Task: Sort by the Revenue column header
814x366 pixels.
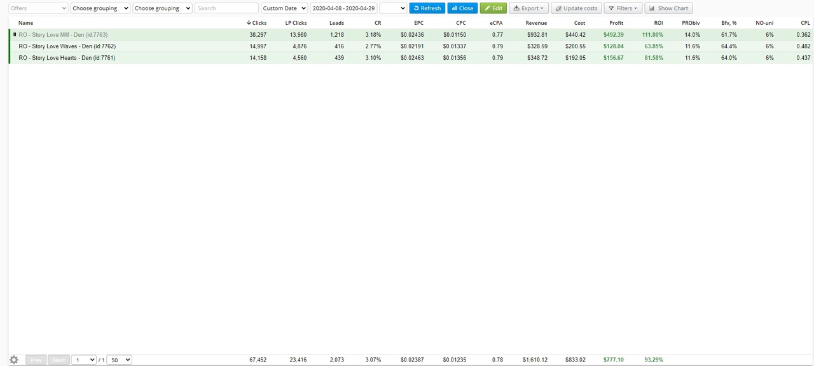Action: 536,23
